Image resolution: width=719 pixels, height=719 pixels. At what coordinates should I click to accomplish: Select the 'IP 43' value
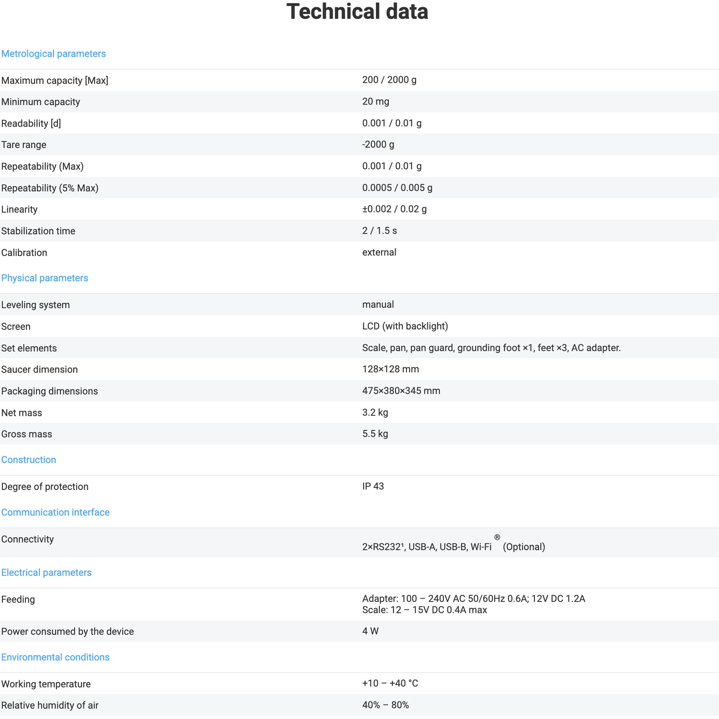tap(373, 486)
